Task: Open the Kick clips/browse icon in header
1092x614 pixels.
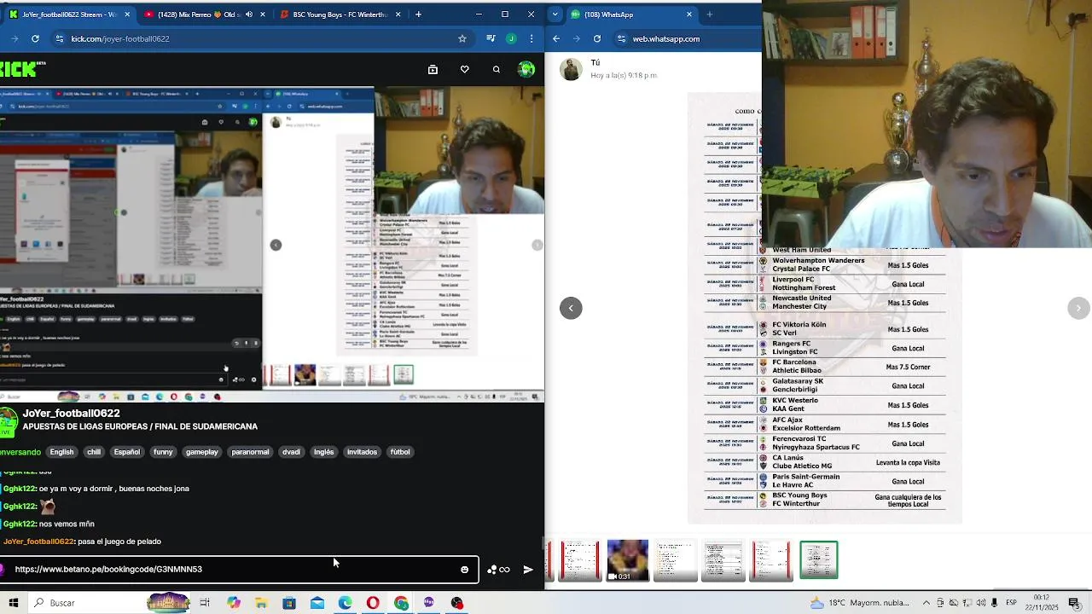Action: tap(433, 69)
